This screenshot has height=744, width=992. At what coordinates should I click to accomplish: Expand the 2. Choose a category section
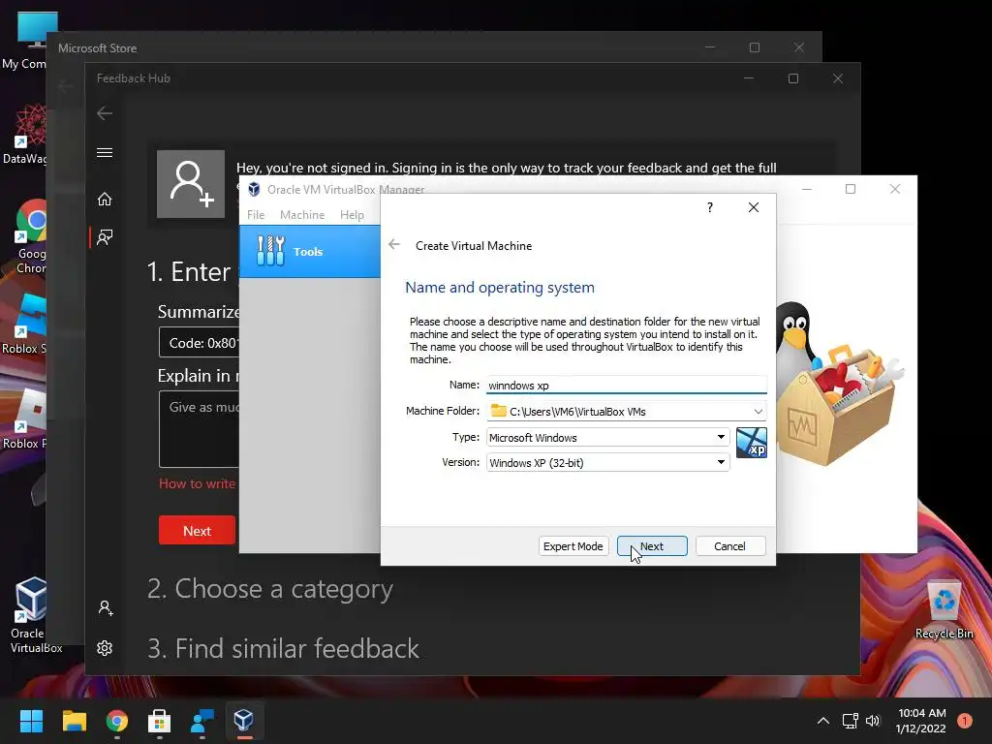coord(270,588)
